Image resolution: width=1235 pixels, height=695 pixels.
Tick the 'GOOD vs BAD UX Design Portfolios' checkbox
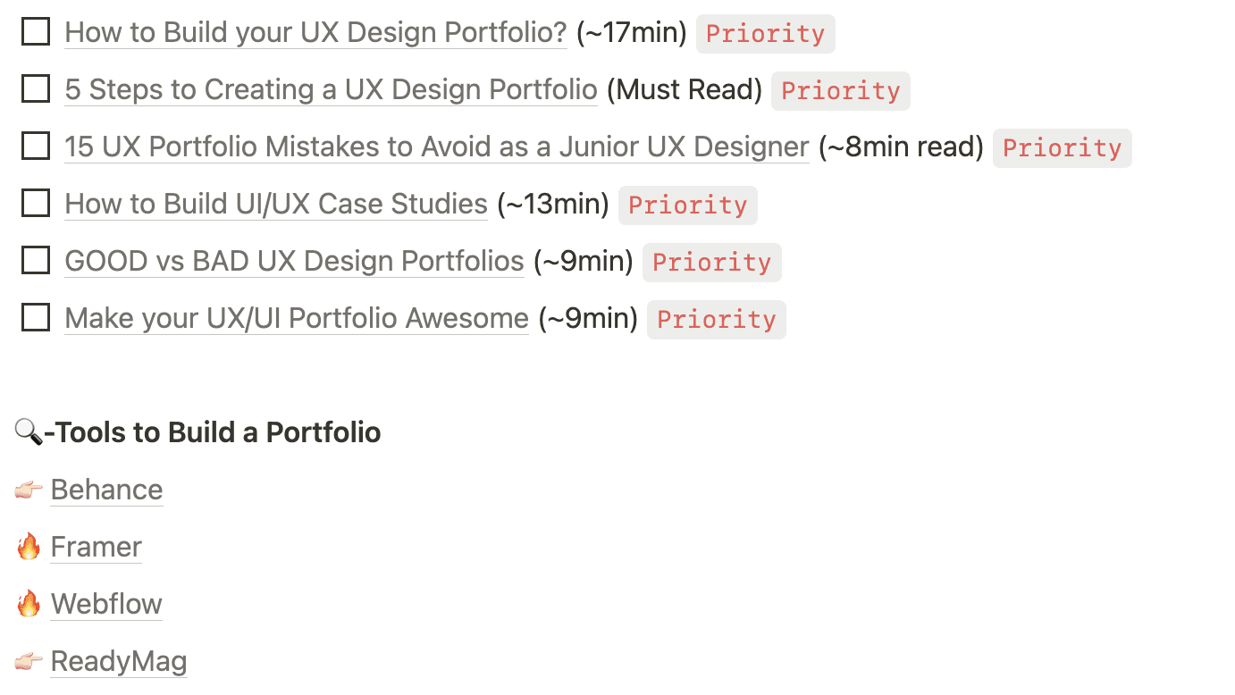pyautogui.click(x=35, y=260)
